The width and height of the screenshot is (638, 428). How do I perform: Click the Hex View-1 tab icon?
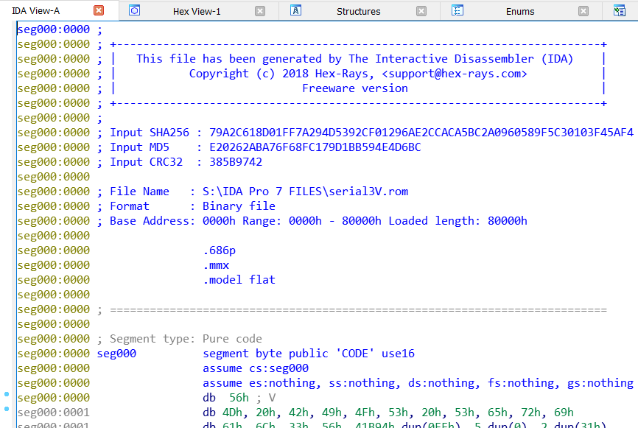134,10
